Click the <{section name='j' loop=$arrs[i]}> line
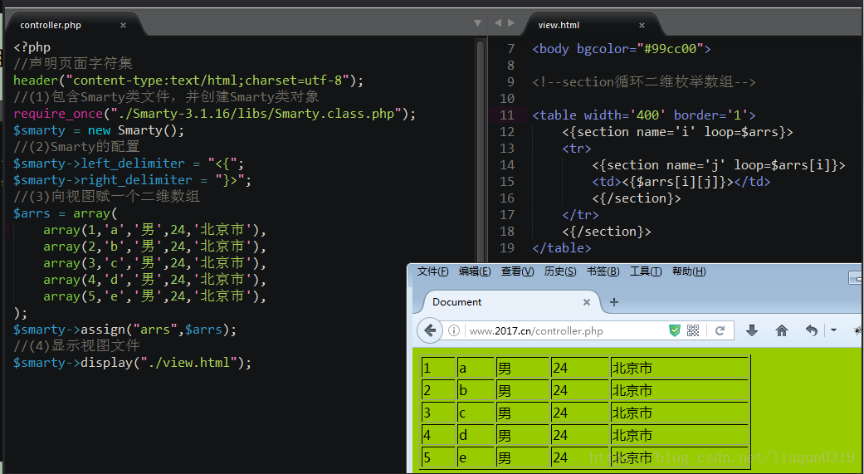This screenshot has height=474, width=864. (719, 165)
